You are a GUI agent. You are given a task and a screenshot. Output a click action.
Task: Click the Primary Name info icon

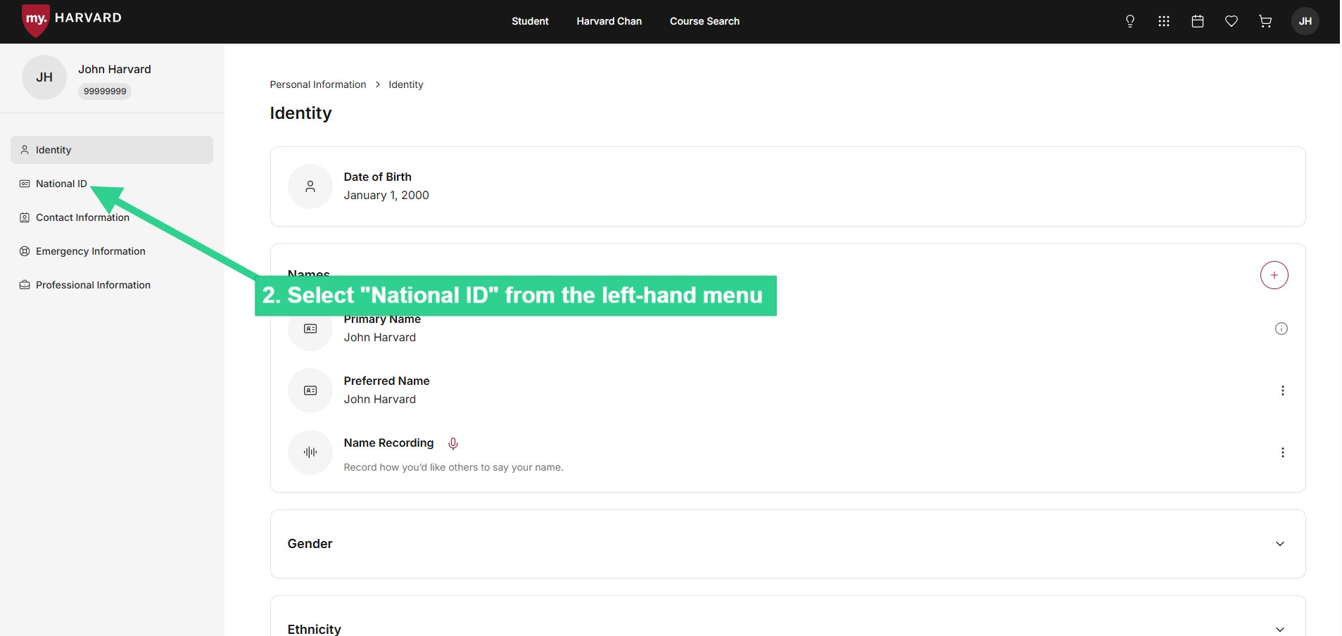pyautogui.click(x=1281, y=329)
